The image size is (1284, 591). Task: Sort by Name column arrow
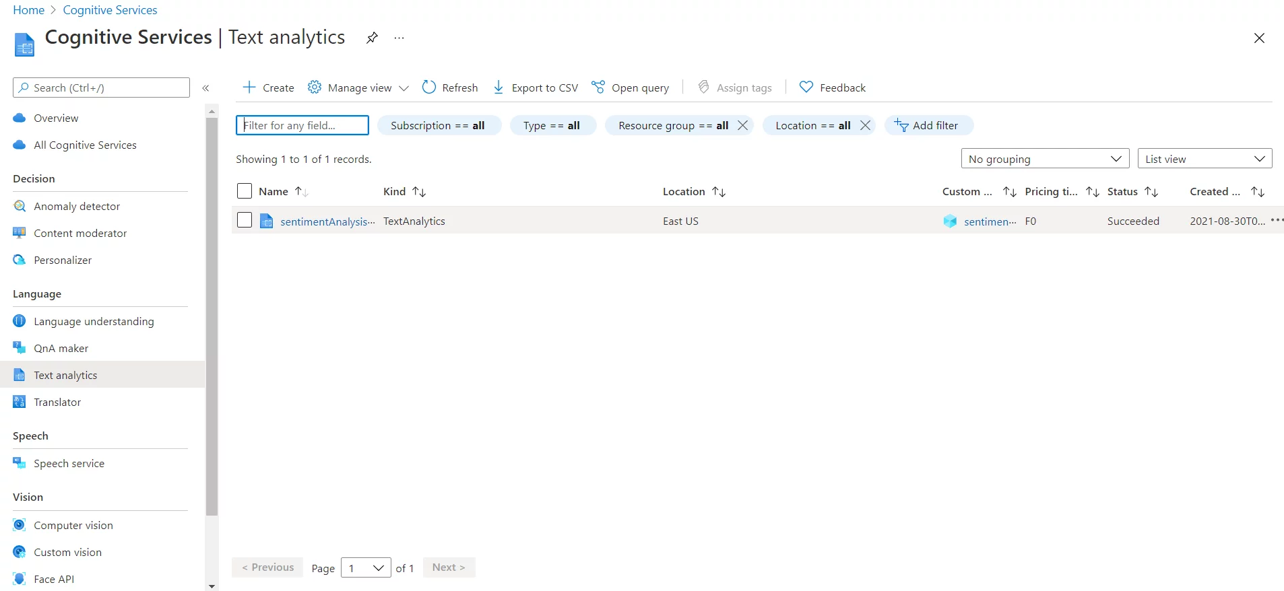tap(301, 192)
